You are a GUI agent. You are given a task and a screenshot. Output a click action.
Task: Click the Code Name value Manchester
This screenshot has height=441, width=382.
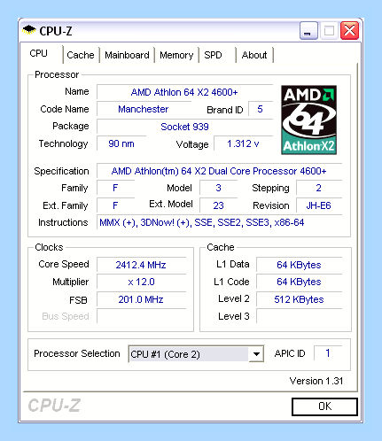tap(144, 109)
